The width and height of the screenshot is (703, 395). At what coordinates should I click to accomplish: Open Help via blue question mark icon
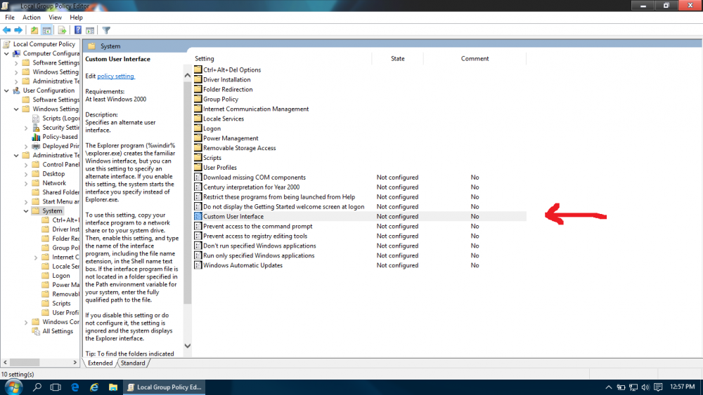(x=78, y=30)
